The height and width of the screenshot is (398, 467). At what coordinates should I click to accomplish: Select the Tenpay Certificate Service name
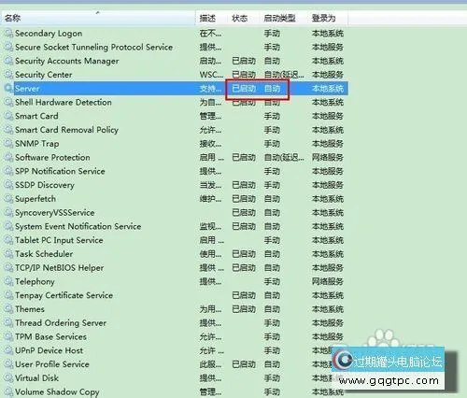64,295
